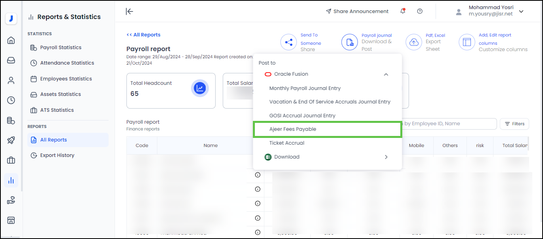This screenshot has width=543, height=239.
Task: Click the Filters button
Action: coord(514,124)
